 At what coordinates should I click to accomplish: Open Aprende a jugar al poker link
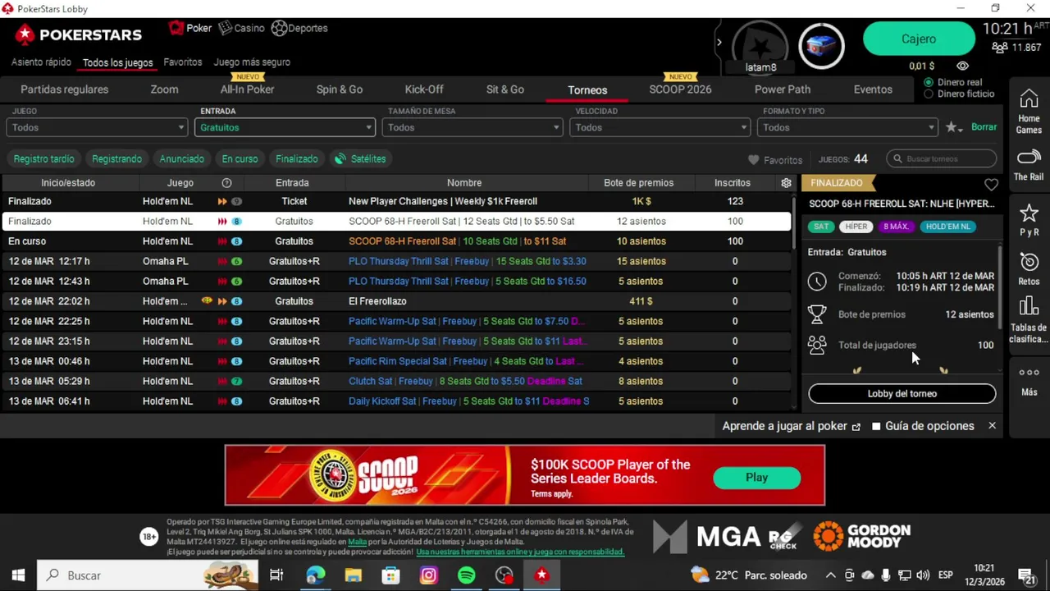pyautogui.click(x=792, y=426)
